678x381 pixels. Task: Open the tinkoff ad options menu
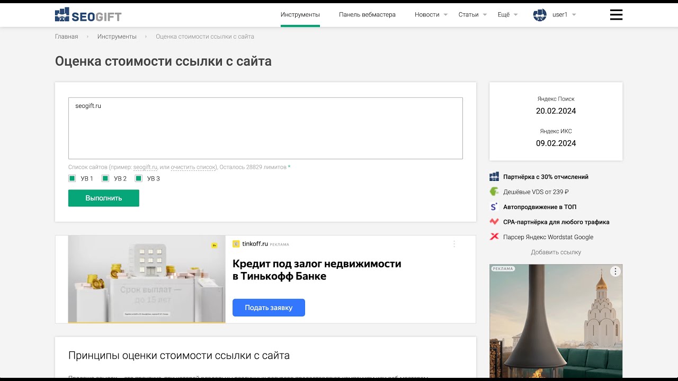[x=454, y=244]
